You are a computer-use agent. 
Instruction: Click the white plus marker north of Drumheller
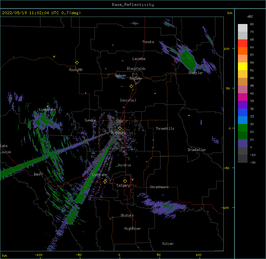pyautogui.click(x=189, y=115)
